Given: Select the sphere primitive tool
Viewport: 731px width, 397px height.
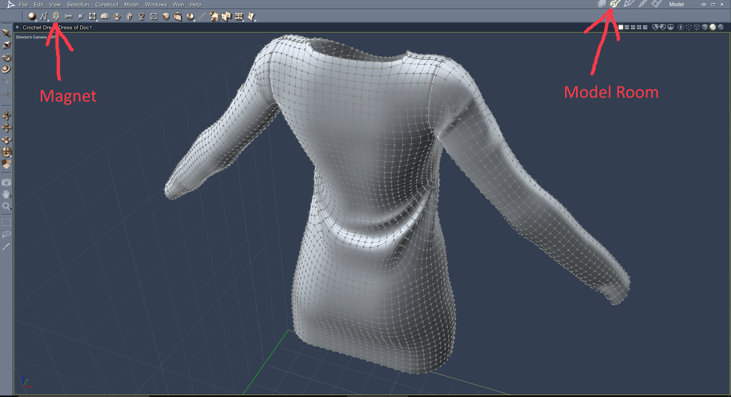Looking at the screenshot, I should [x=32, y=16].
